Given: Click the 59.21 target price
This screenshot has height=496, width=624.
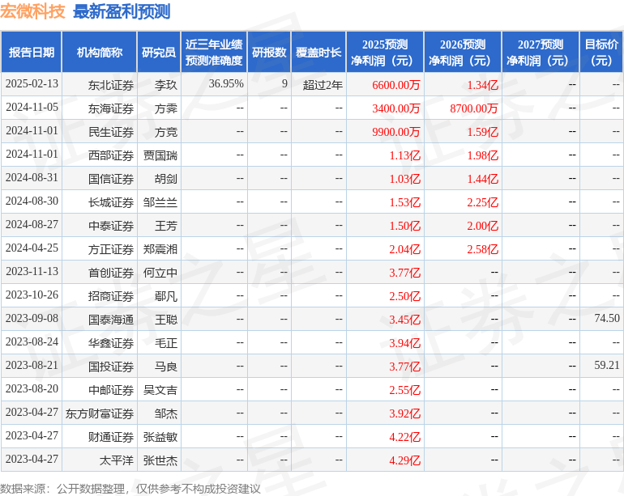Looking at the screenshot, I should point(607,365).
